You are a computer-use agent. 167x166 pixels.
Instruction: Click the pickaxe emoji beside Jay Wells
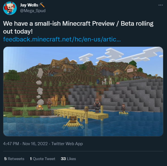point(42,5)
